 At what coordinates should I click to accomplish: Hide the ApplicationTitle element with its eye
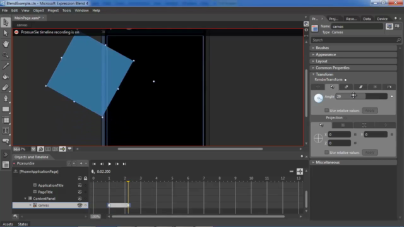click(80, 185)
